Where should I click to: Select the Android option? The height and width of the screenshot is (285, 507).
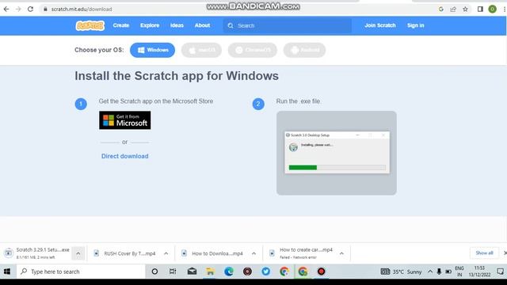point(304,50)
